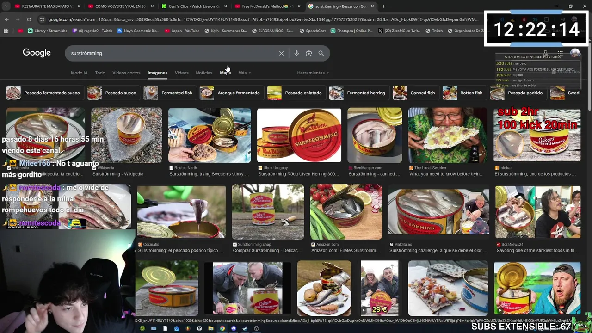
Task: Select the Imágenes tab
Action: point(158,73)
